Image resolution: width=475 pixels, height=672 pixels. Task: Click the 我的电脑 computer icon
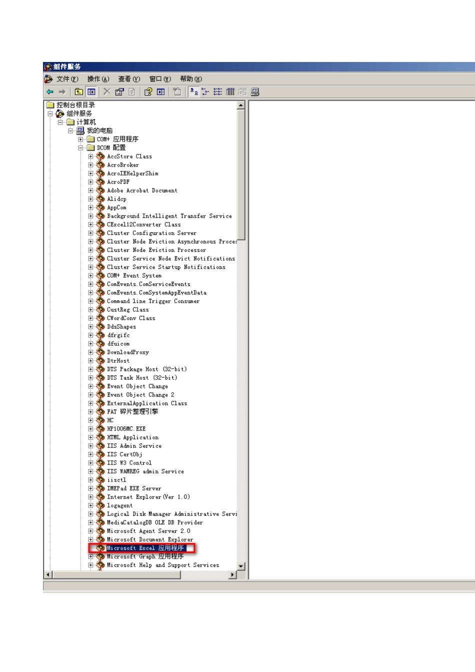tap(80, 130)
